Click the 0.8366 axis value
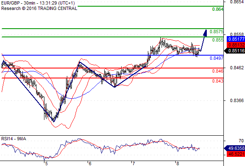The height and width of the screenshot is (166, 245). click(237, 100)
